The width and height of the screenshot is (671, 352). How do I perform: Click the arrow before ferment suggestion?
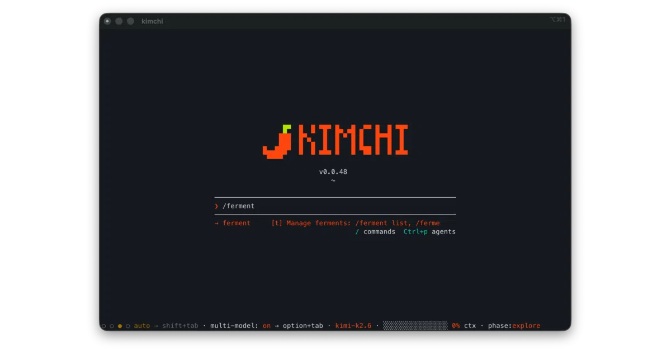pos(216,223)
